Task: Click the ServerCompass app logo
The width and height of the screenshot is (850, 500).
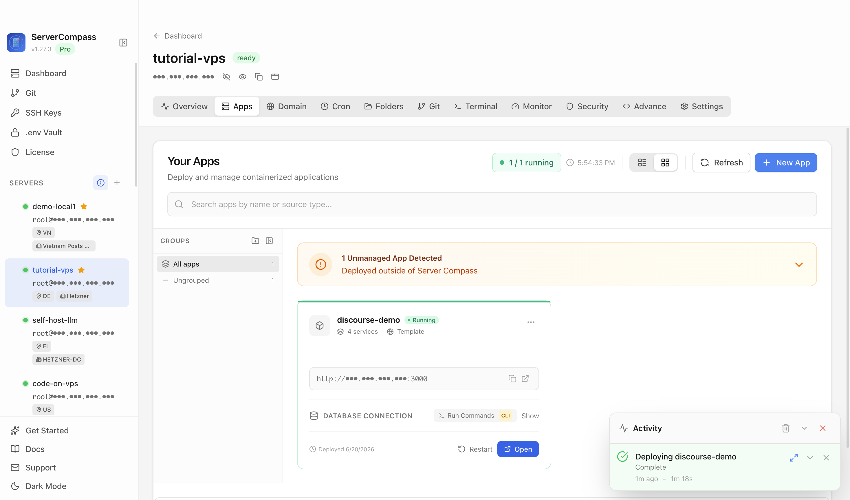Action: (16, 43)
